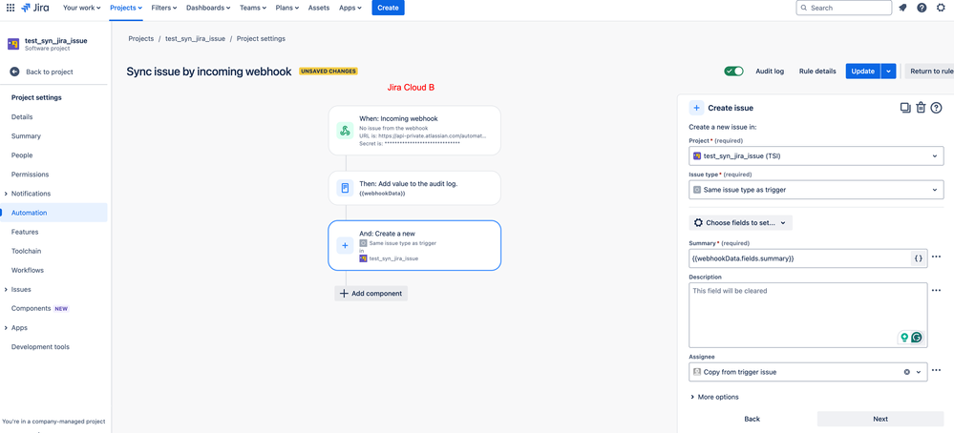Expand Apps in project settings sidebar
Screen dimensions: 954x433
click(6, 328)
